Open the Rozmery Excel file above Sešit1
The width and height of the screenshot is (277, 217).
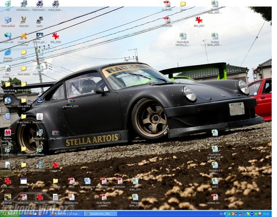(215, 165)
